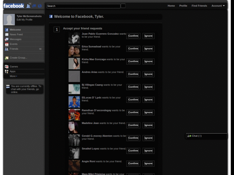The image size is (234, 175).
Task: Open the Events calendar icon in sidebar
Action: tap(7, 44)
